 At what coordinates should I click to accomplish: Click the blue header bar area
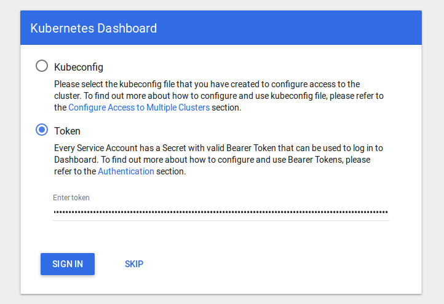221,28
